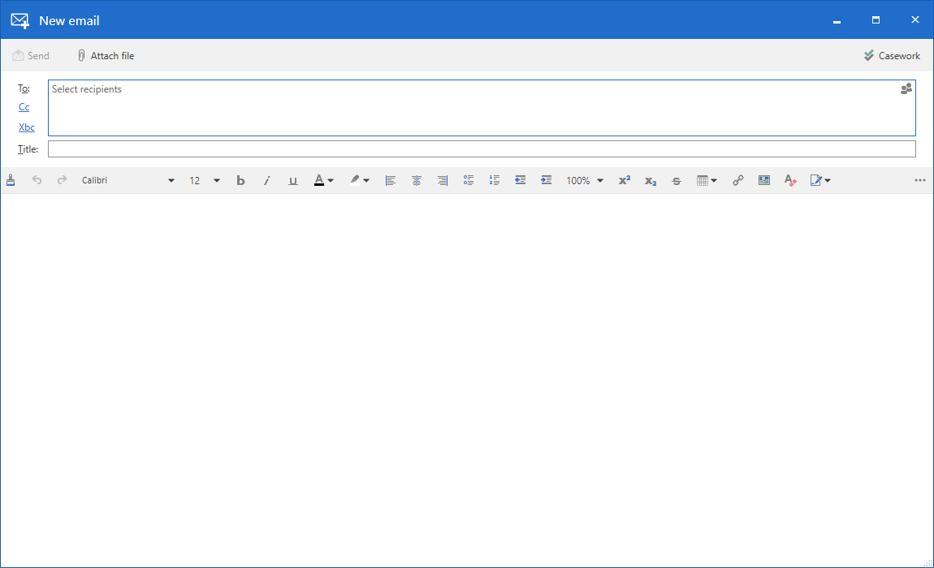The width and height of the screenshot is (934, 568).
Task: Insert a hyperlink
Action: [x=737, y=179]
